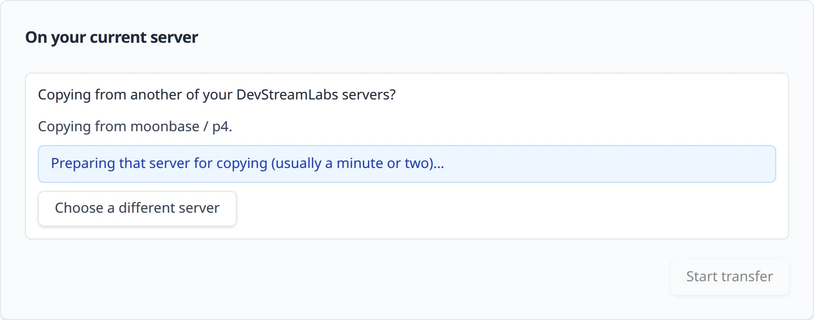Viewport: 814px width, 320px height.
Task: Click the Start transfer button
Action: click(730, 277)
